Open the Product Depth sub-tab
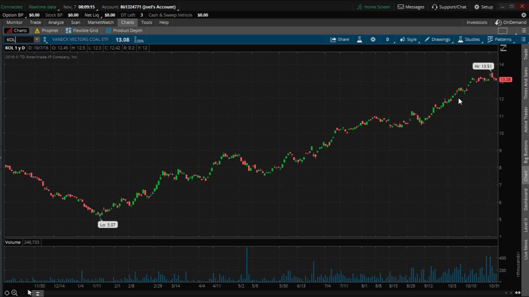This screenshot has width=529, height=297. coord(124,31)
